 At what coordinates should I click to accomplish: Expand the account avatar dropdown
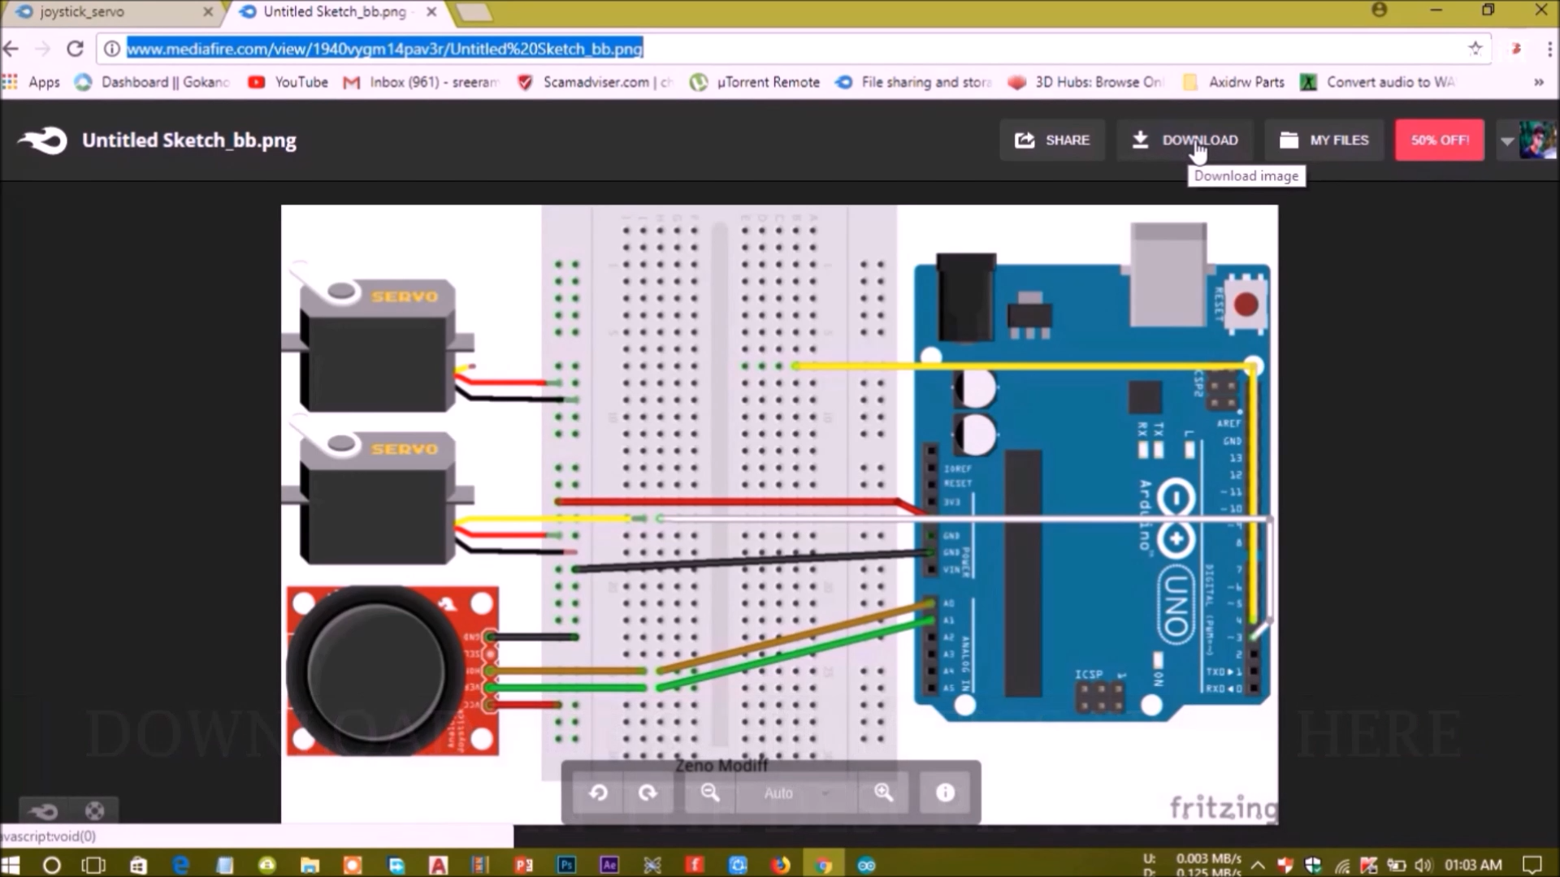pyautogui.click(x=1508, y=140)
